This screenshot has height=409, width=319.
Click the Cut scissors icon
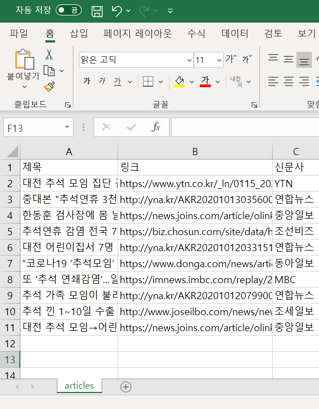coord(49,54)
